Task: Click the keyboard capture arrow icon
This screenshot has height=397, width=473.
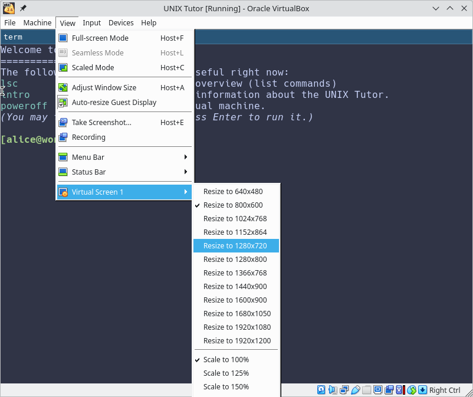Action: click(423, 390)
